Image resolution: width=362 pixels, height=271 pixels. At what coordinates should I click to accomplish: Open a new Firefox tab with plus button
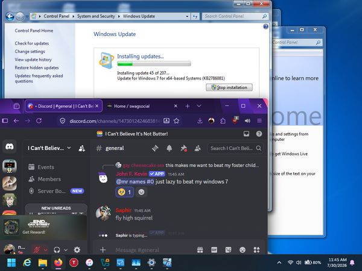click(x=188, y=106)
